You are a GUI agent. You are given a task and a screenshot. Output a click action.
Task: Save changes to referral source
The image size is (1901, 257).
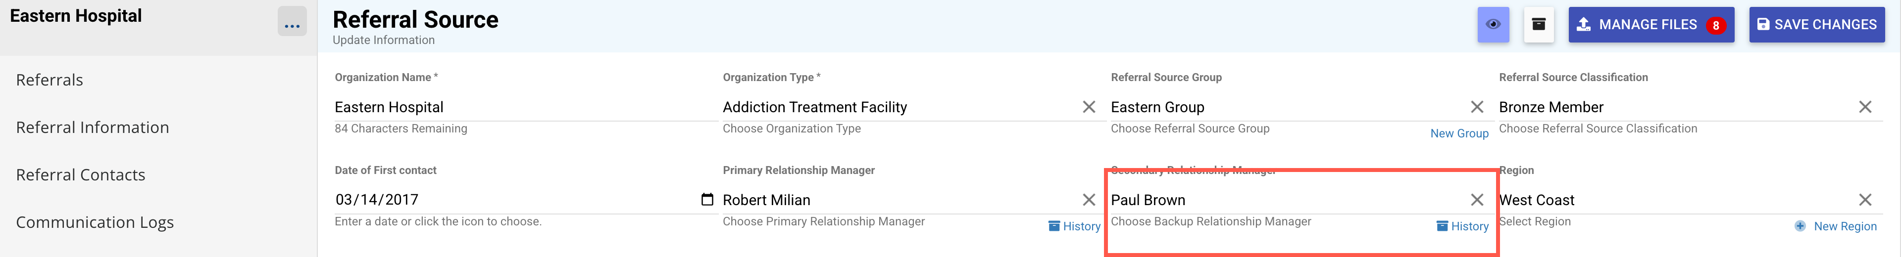1816,24
